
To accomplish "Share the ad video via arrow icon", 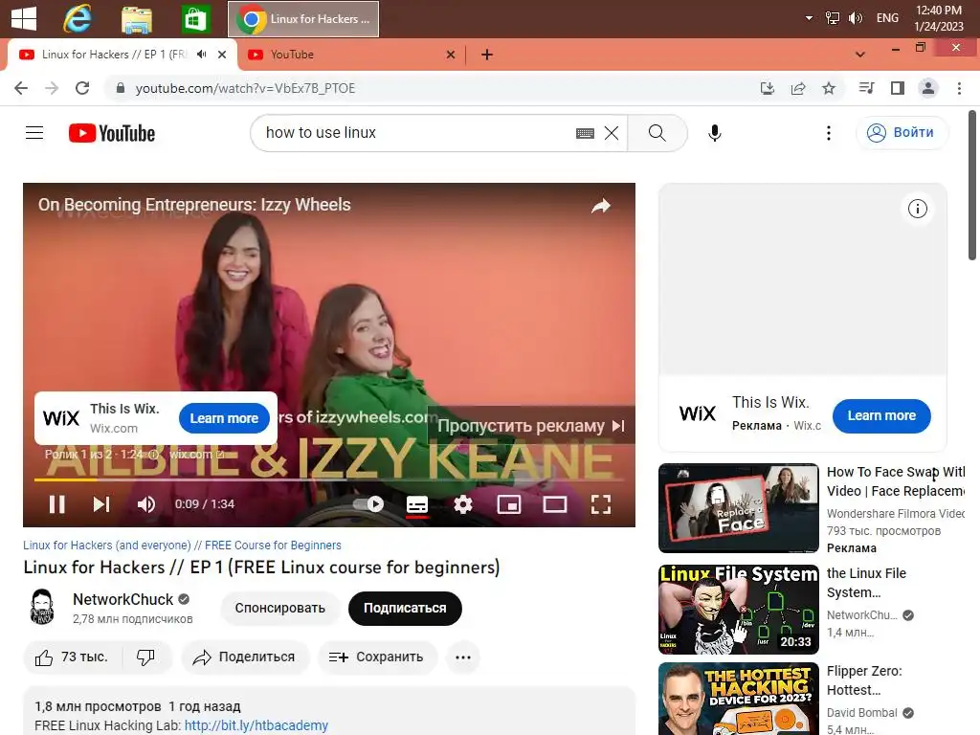I will click(x=601, y=206).
